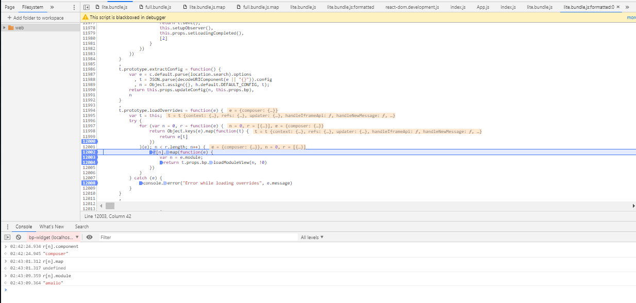Image resolution: width=636 pixels, height=303 pixels.
Task: Open the What's New panel
Action: (52, 226)
